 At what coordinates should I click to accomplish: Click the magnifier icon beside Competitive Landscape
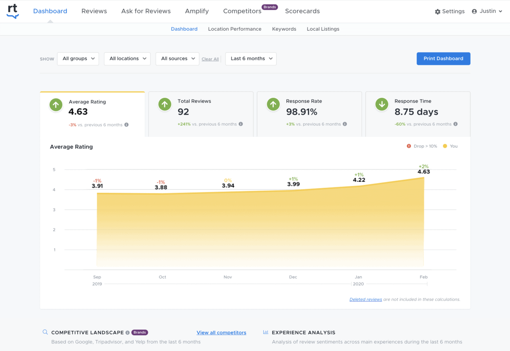pos(45,332)
